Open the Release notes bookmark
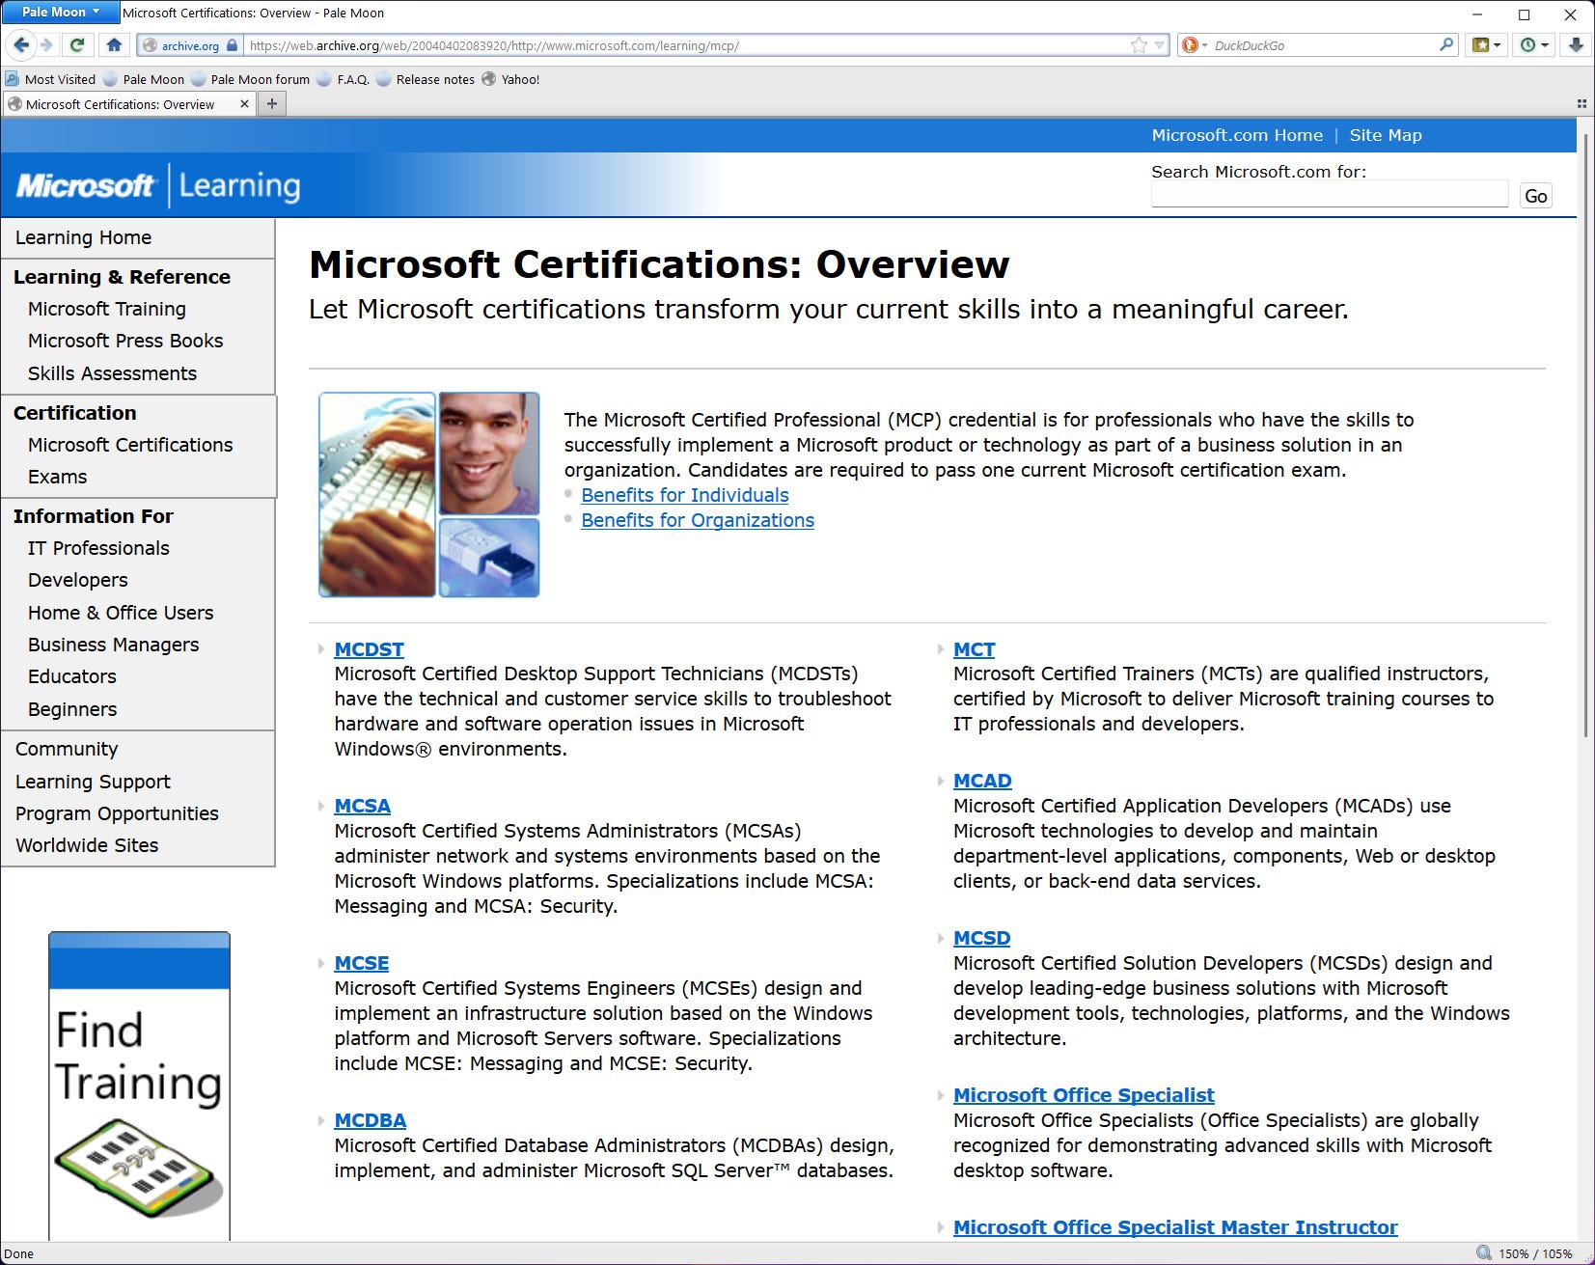 426,79
